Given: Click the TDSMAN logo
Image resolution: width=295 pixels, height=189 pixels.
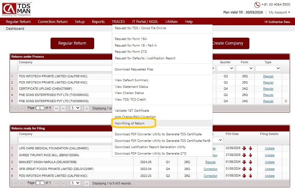Looking at the screenshot, I should pos(17,9).
